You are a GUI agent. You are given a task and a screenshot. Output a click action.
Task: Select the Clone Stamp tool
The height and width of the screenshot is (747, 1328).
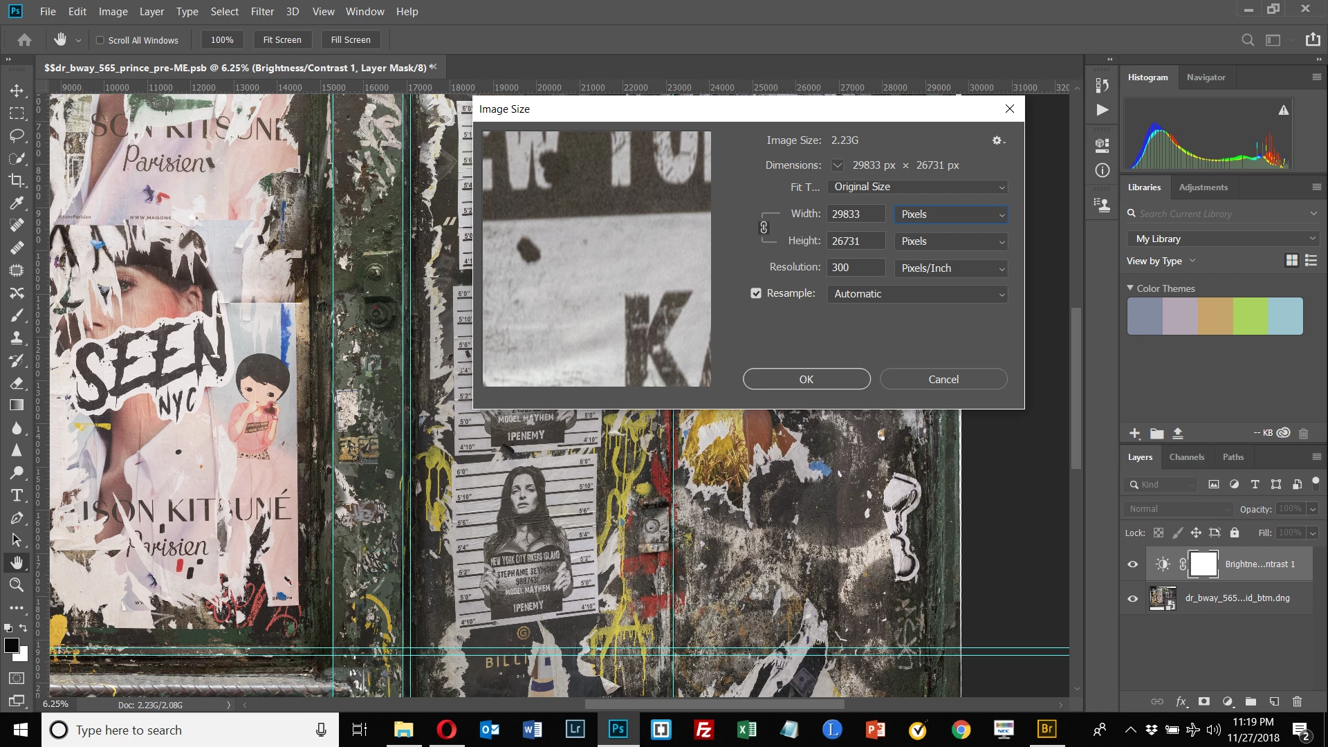17,338
